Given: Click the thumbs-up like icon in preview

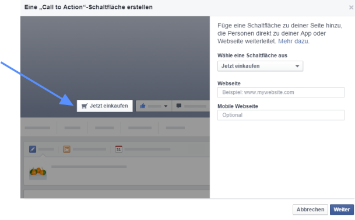Looking at the screenshot, I should tap(143, 106).
